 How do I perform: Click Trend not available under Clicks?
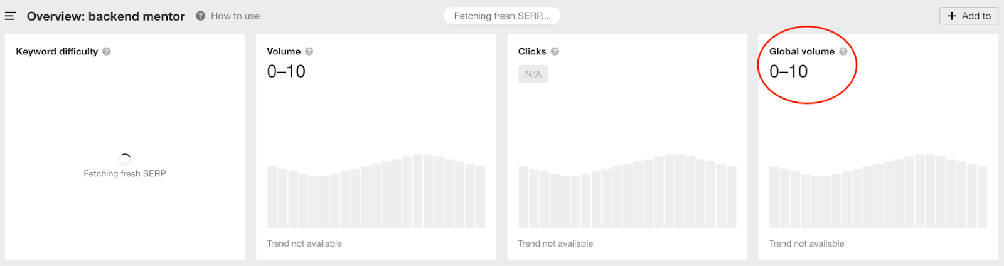(x=555, y=243)
